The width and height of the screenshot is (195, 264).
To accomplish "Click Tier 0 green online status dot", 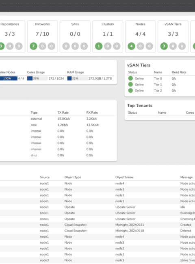I will [x=130, y=78].
